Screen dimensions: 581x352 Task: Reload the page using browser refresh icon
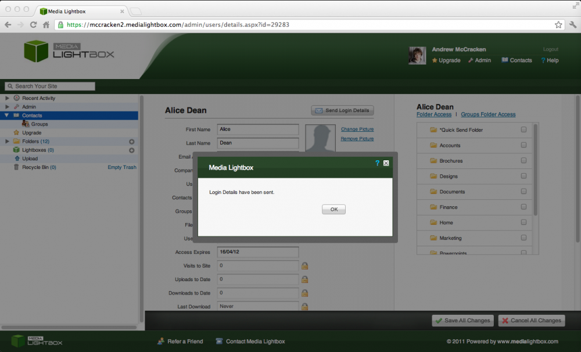[x=33, y=24]
